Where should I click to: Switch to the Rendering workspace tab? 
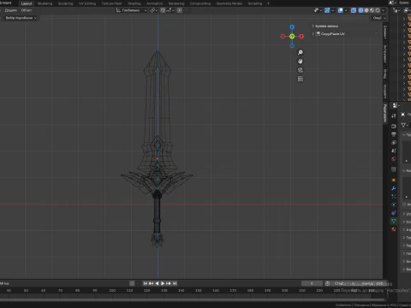176,3
